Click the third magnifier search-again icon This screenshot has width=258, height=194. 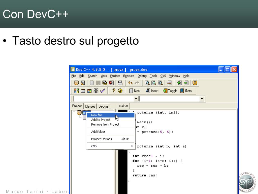pos(160,83)
